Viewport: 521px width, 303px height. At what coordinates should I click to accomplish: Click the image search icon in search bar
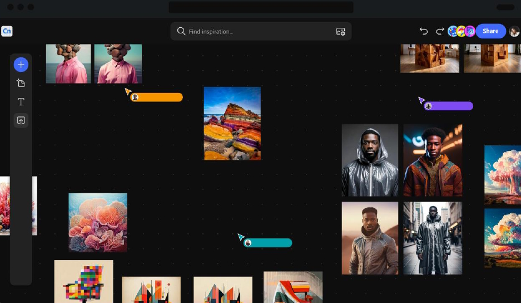[341, 32]
